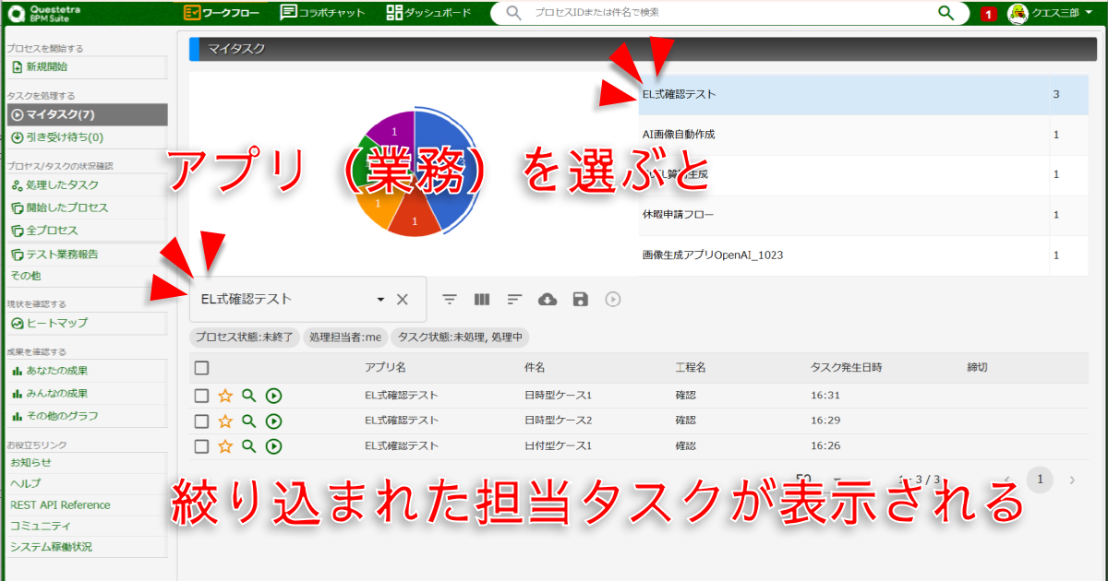Screen dimensions: 1108x581
Task: Open 開始したプロセス in sidebar
Action: coord(86,207)
